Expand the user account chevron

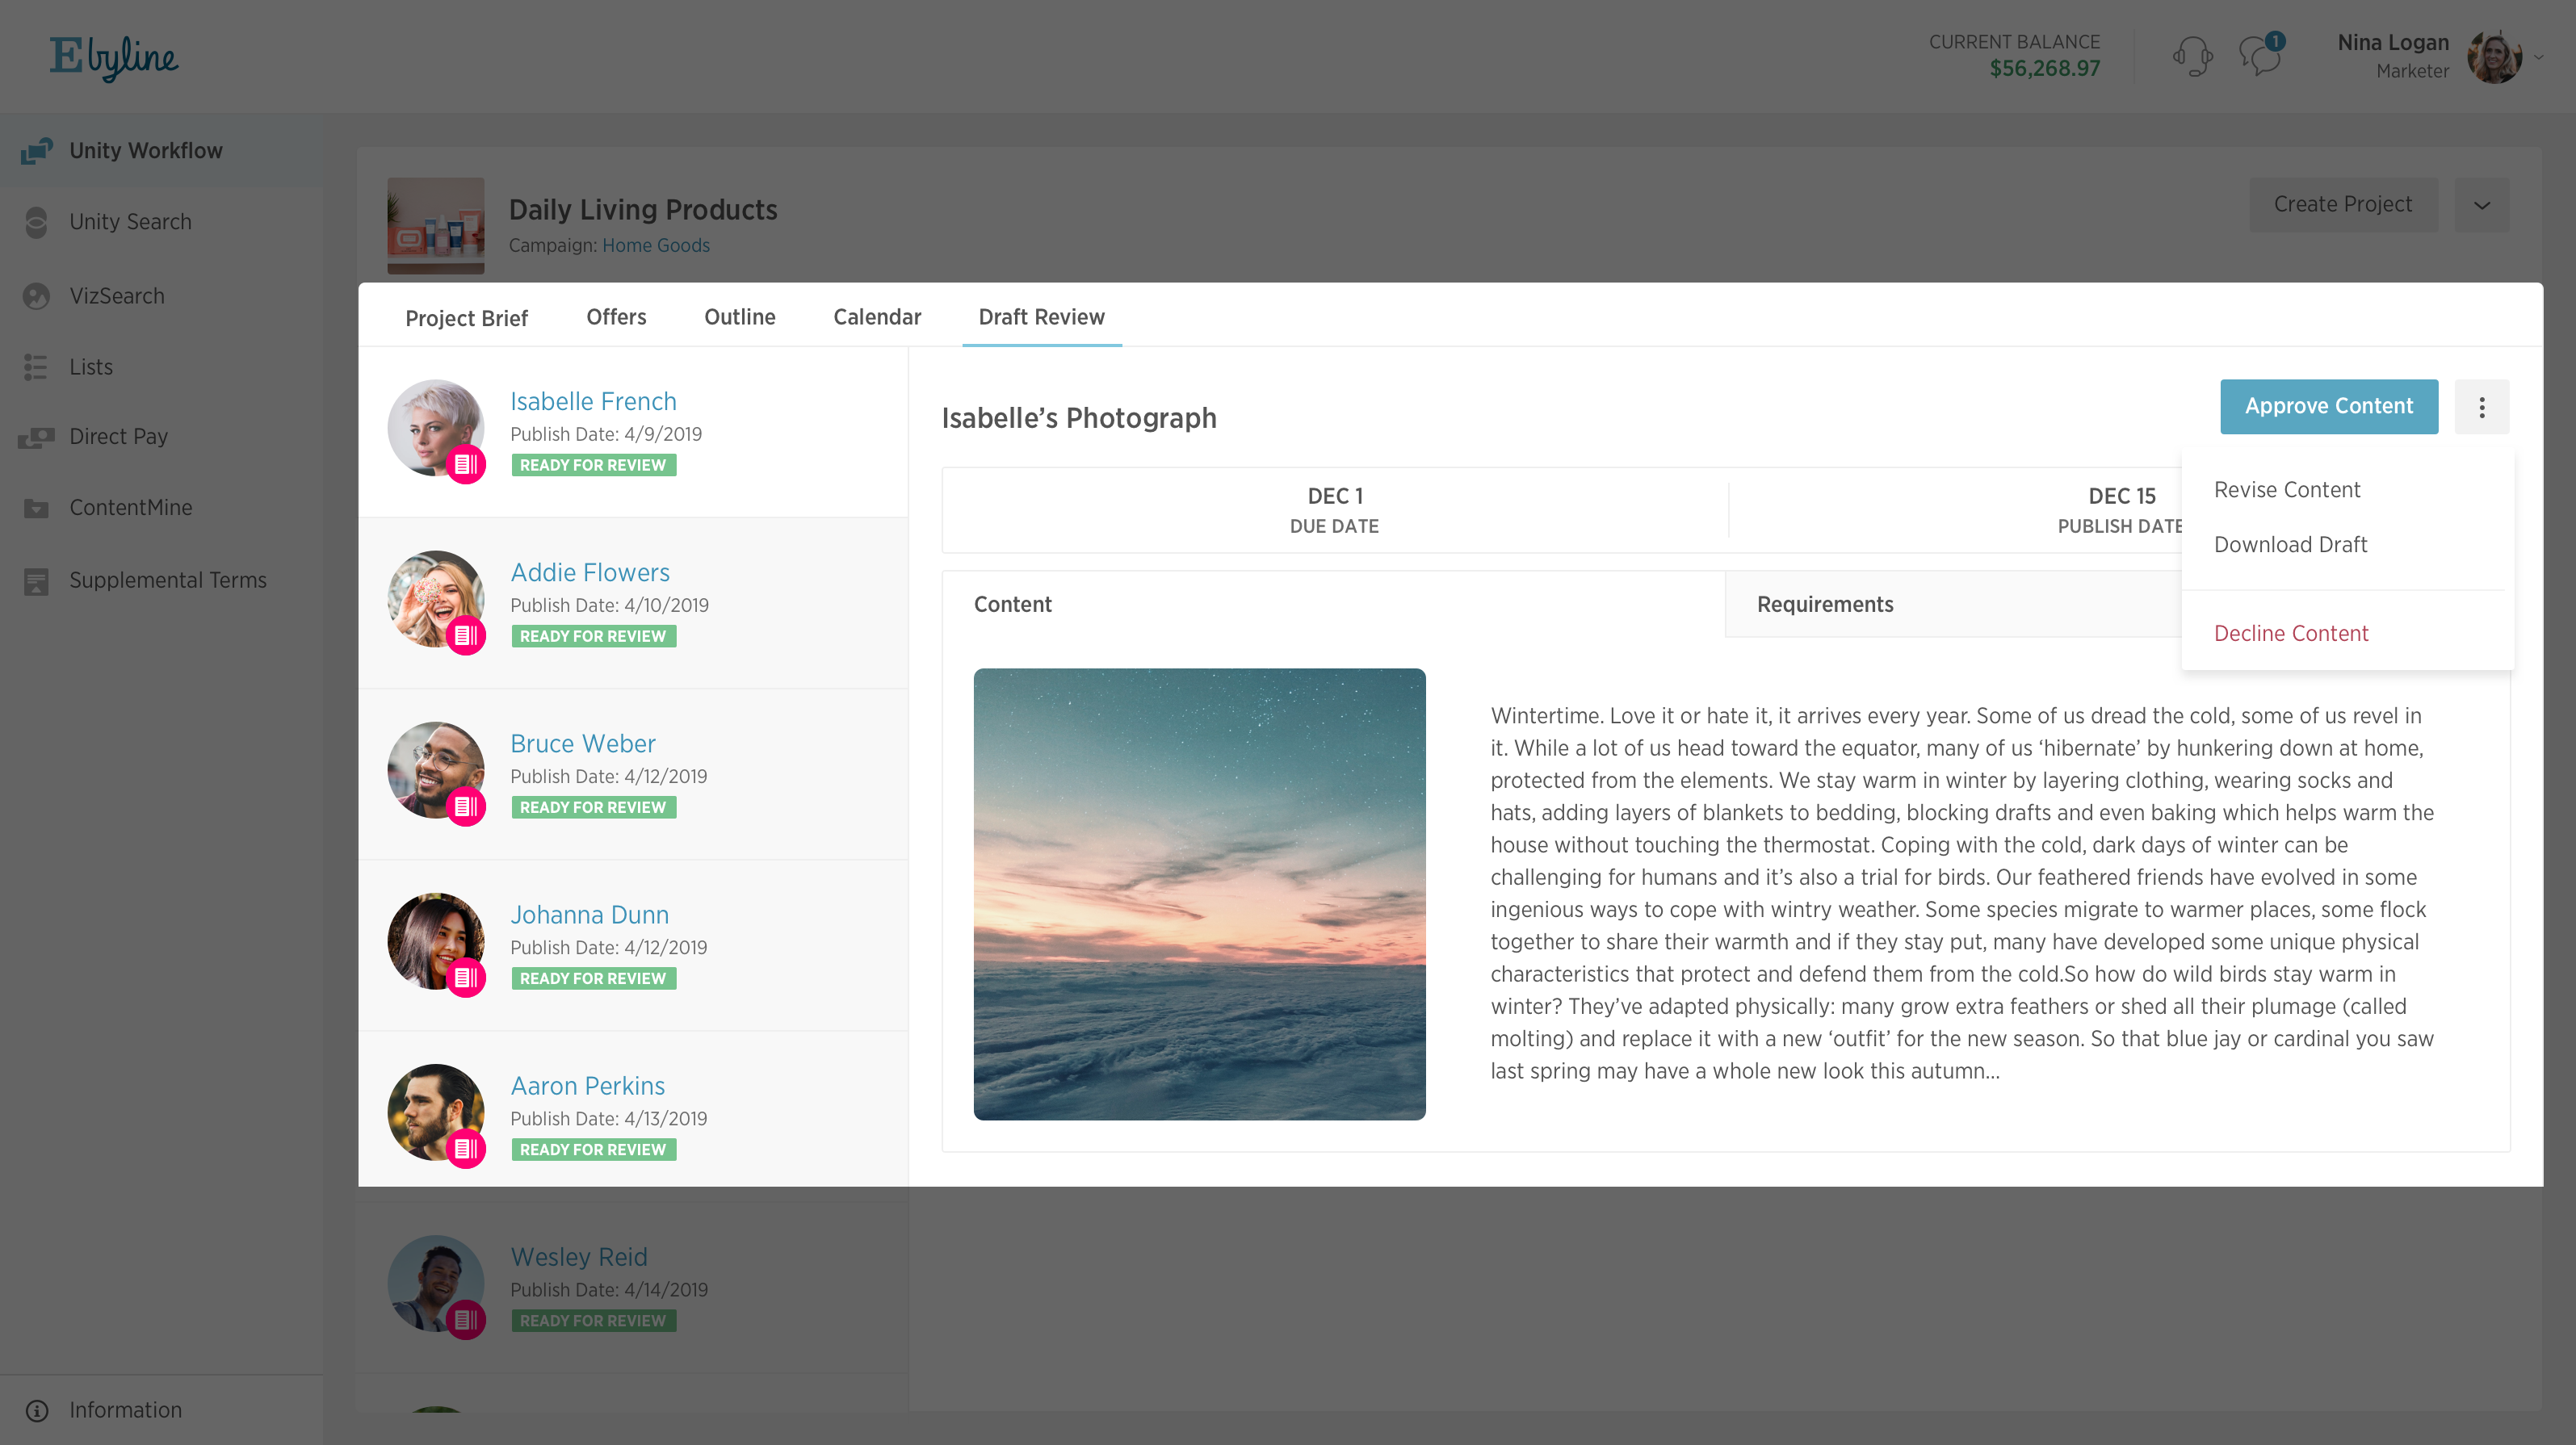pos(2539,57)
